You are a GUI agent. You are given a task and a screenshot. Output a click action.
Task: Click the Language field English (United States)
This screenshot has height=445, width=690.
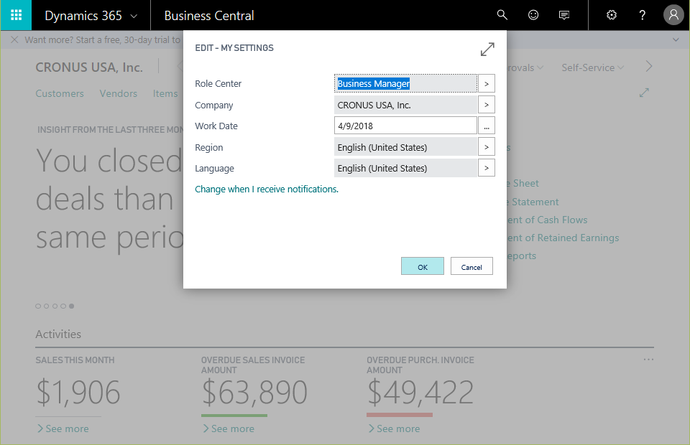(x=405, y=168)
